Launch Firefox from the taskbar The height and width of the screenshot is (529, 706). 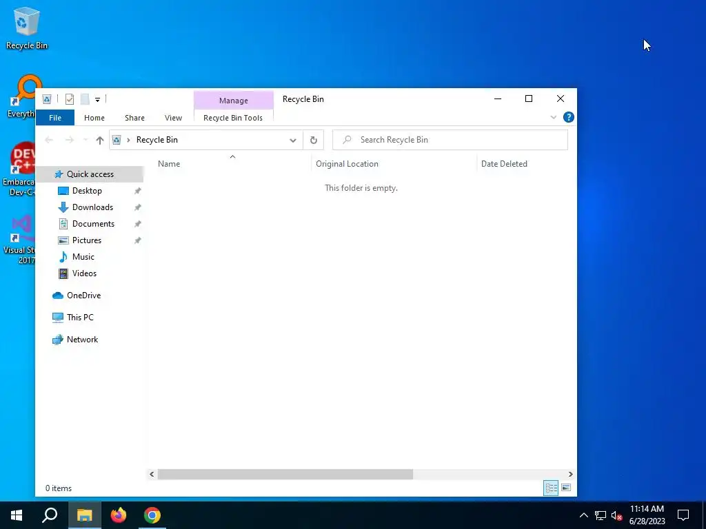[119, 515]
